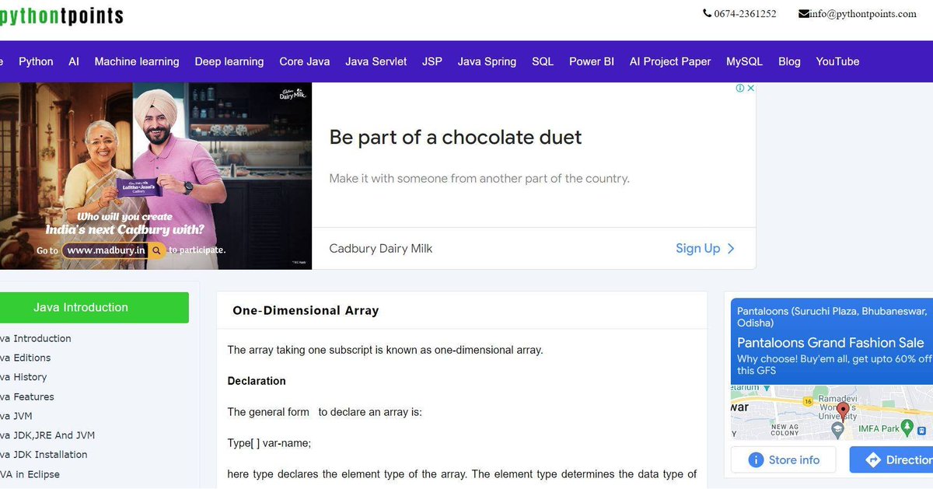
Task: Open Java JVM sidebar link
Action: pos(16,416)
